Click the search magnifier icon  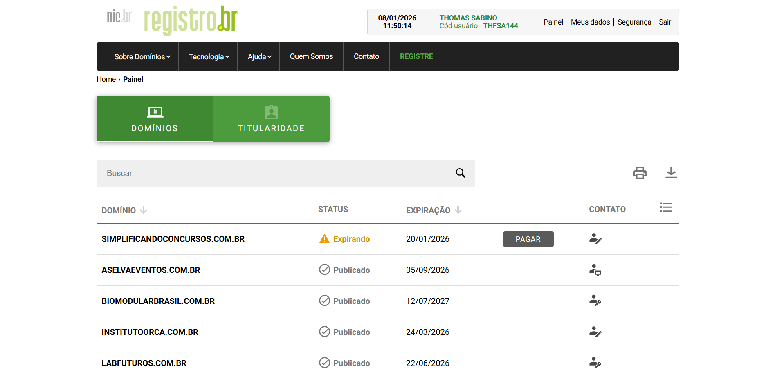coord(460,173)
